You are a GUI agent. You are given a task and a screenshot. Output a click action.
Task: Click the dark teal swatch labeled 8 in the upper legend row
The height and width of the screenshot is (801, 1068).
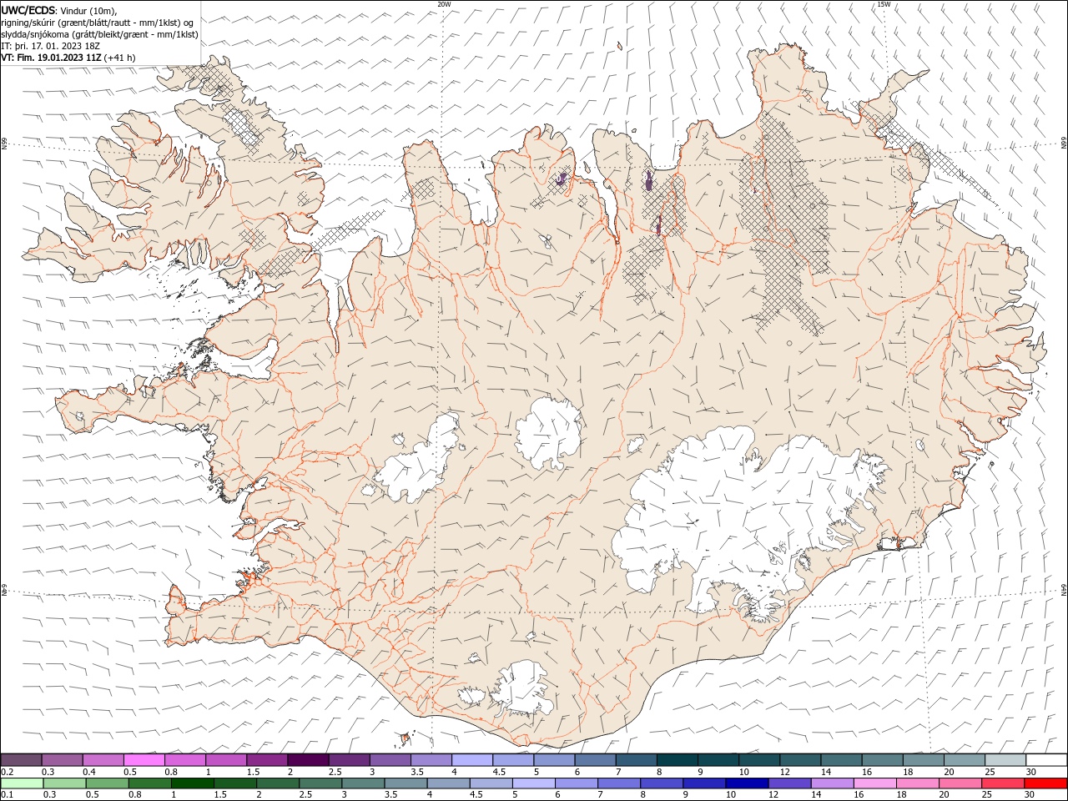[x=677, y=760]
